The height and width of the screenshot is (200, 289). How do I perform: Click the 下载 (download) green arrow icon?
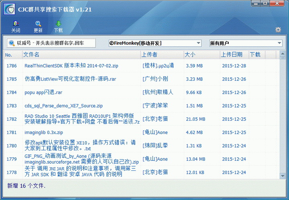point(59,27)
